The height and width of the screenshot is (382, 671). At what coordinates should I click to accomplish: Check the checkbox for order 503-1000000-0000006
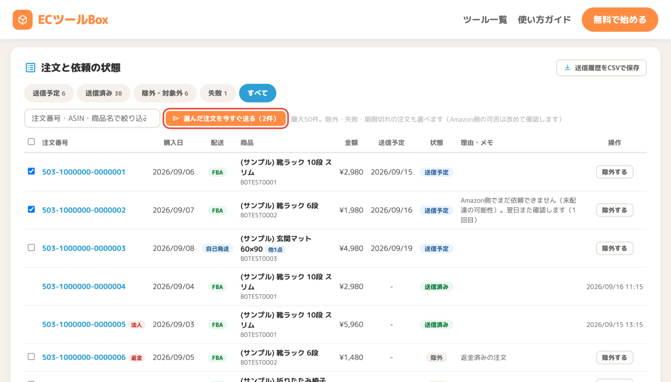click(31, 357)
